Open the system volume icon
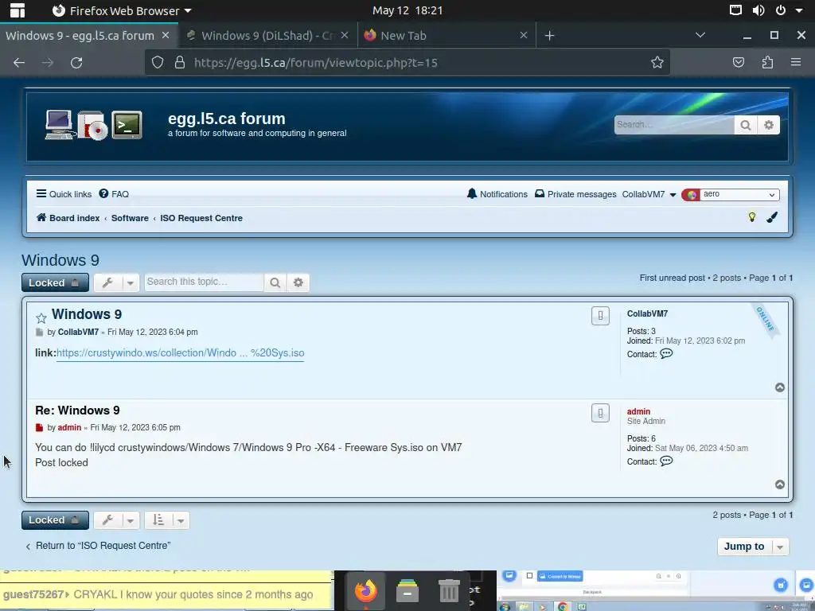The image size is (815, 611). [x=758, y=10]
